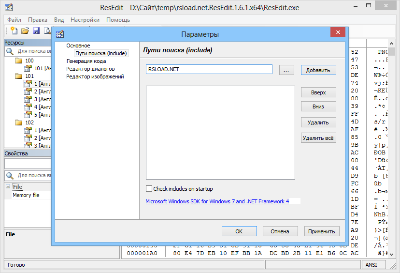Screen dimensions: 400x273
Task: Click the Готово status bar text
Action: [16, 265]
